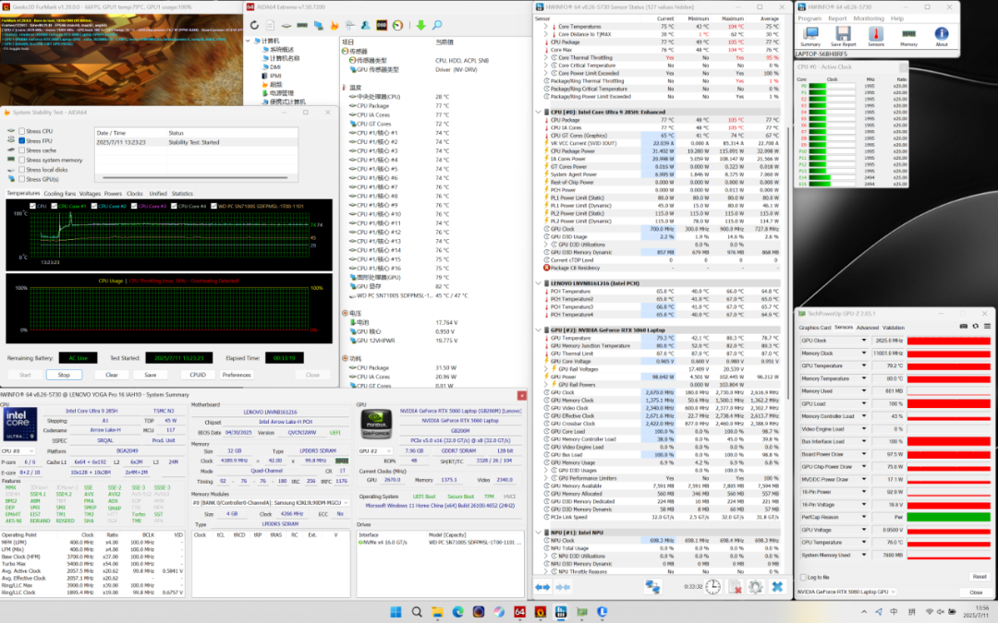This screenshot has width=998, height=623.
Task: Open Microsoft Edge from the taskbar
Action: pos(457,612)
